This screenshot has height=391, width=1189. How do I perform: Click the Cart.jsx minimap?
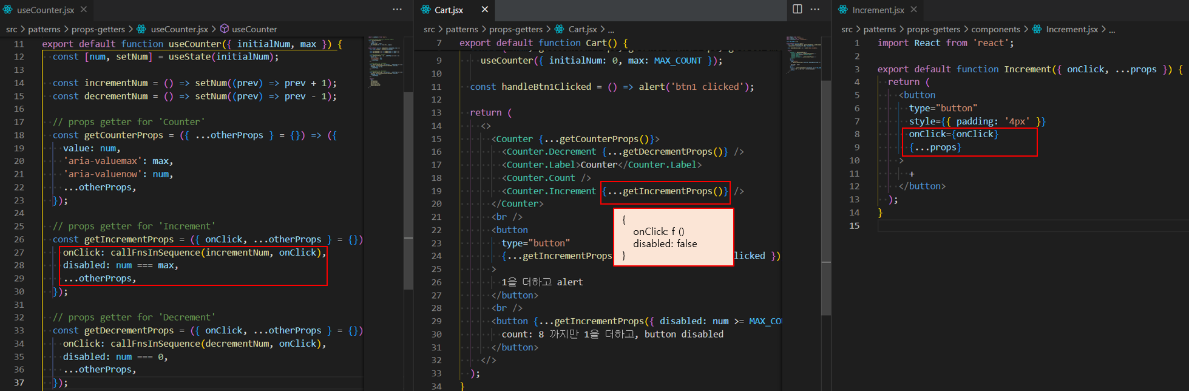(x=802, y=55)
